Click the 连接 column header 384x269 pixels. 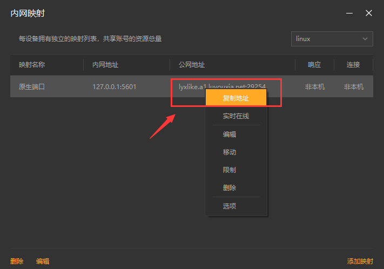click(x=353, y=65)
